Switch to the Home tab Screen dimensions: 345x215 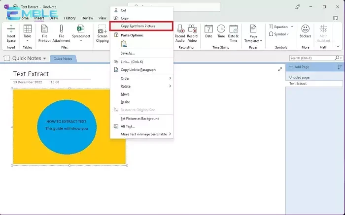pyautogui.click(x=24, y=18)
